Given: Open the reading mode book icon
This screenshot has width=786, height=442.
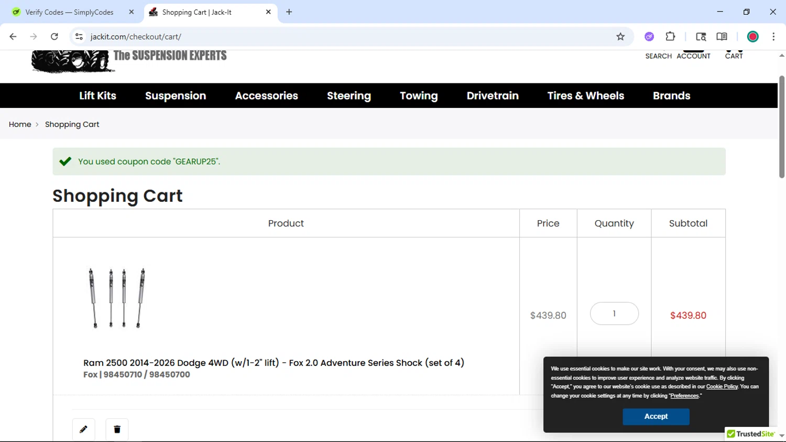Looking at the screenshot, I should tap(722, 37).
